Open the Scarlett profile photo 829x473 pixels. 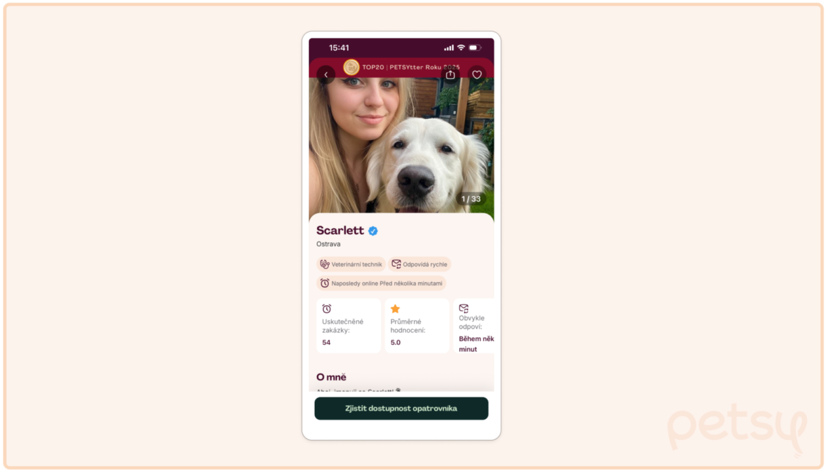tap(401, 145)
